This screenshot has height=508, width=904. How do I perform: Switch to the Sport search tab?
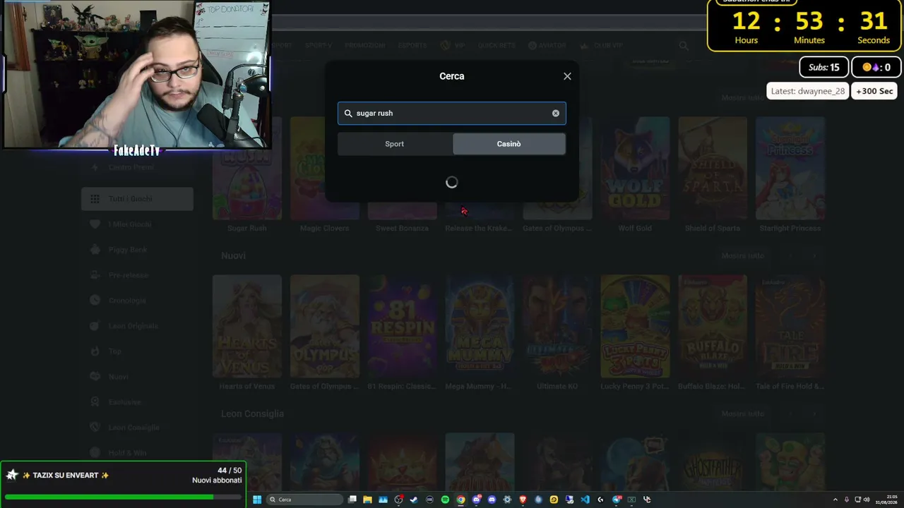click(395, 144)
